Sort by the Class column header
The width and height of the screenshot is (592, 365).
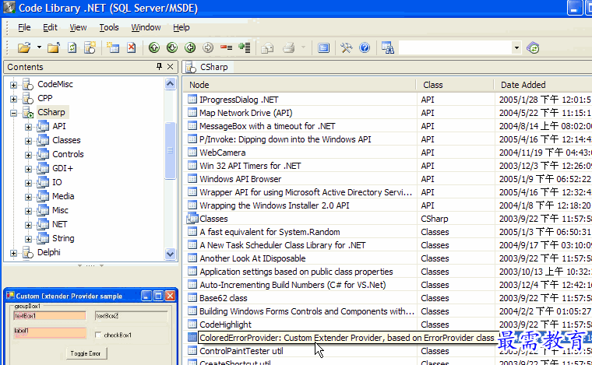tap(456, 85)
